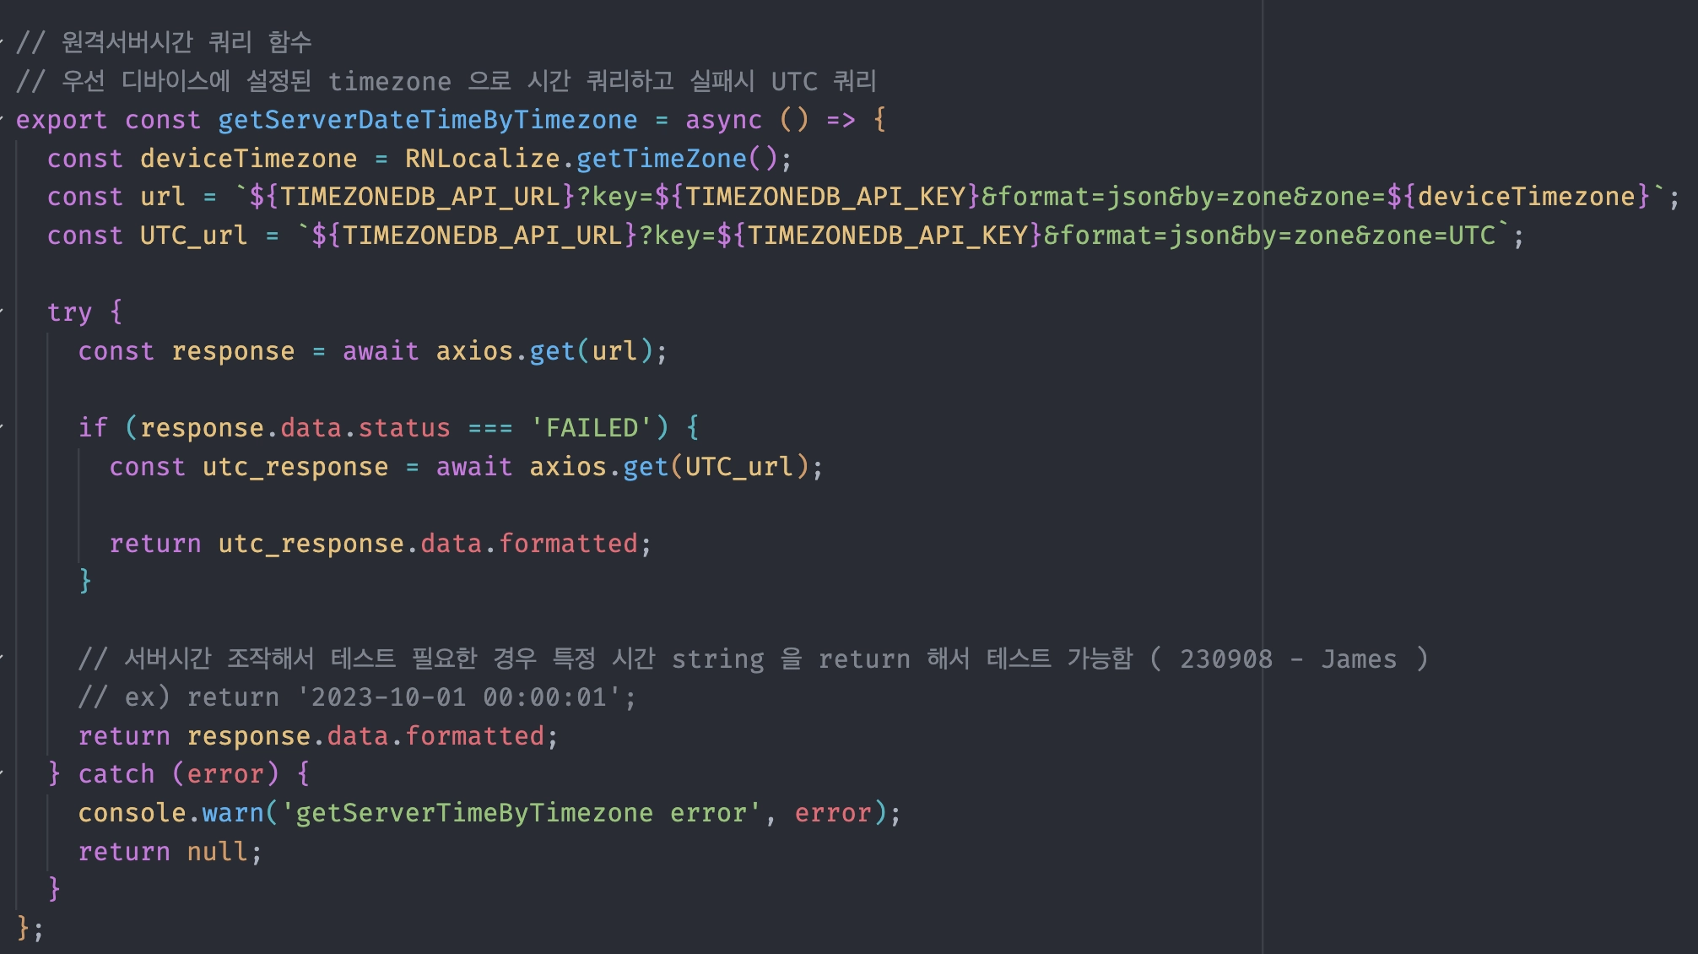The image size is (1698, 954).
Task: Click the 'FAILED' string literal
Action: [591, 428]
